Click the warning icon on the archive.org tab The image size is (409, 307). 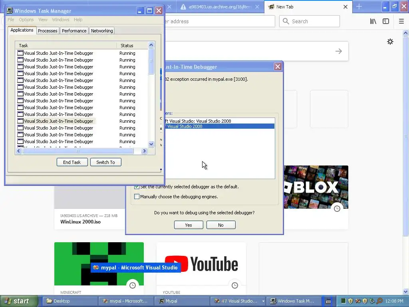pyautogui.click(x=183, y=7)
